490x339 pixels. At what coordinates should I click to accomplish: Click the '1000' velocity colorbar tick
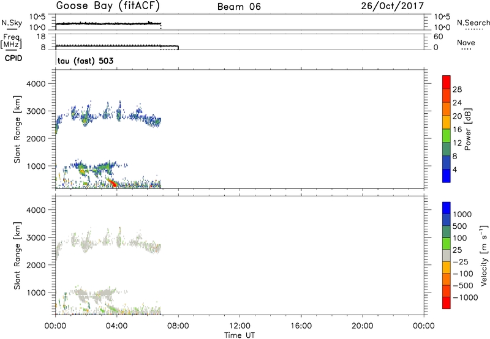[462, 214]
